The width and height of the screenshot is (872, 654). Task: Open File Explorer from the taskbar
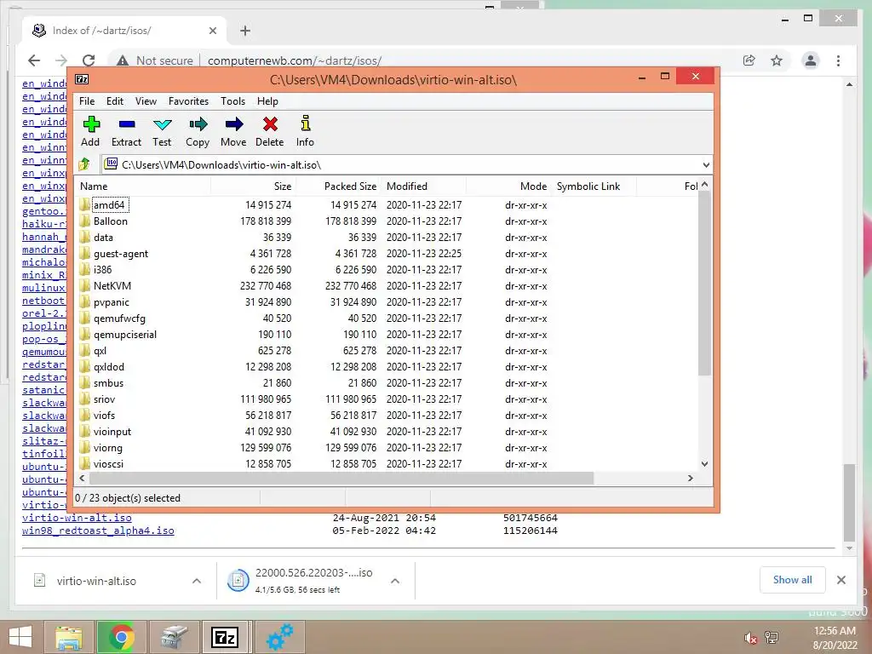tap(69, 637)
